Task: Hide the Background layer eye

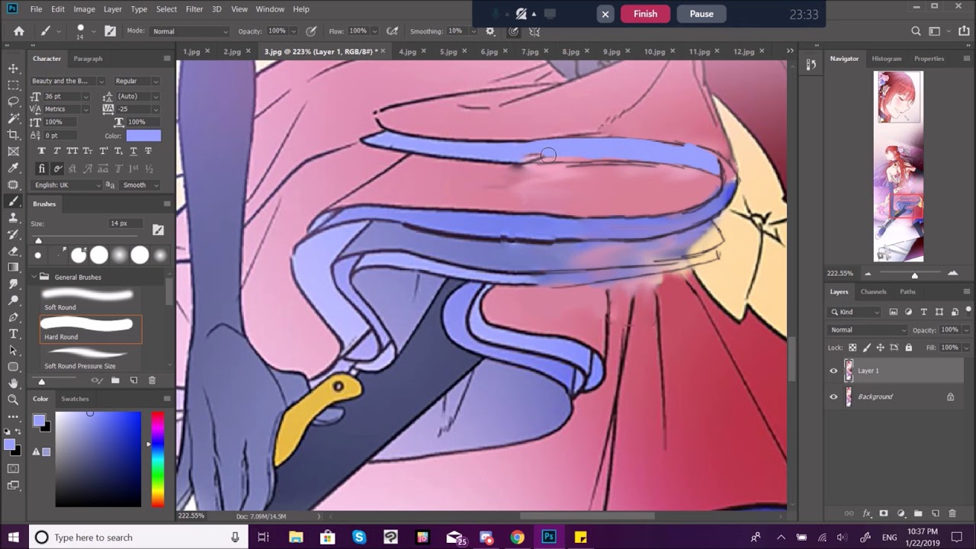Action: (833, 396)
